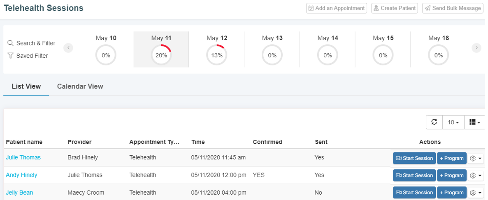Click the refresh table icon
This screenshot has height=200, width=488.
click(434, 122)
